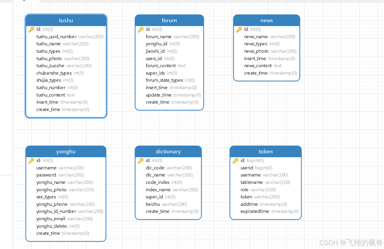Click the primary key icon in tushu table
Viewport: 384px width, 249px height.
coord(31,29)
